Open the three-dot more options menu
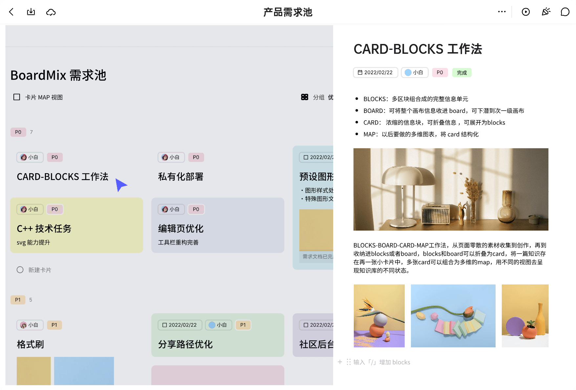The height and width of the screenshot is (390, 576). point(501,12)
